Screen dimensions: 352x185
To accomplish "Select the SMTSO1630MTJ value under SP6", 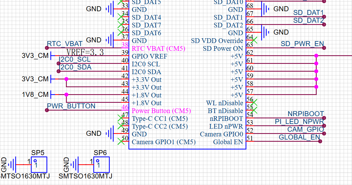I will [x=86, y=176].
